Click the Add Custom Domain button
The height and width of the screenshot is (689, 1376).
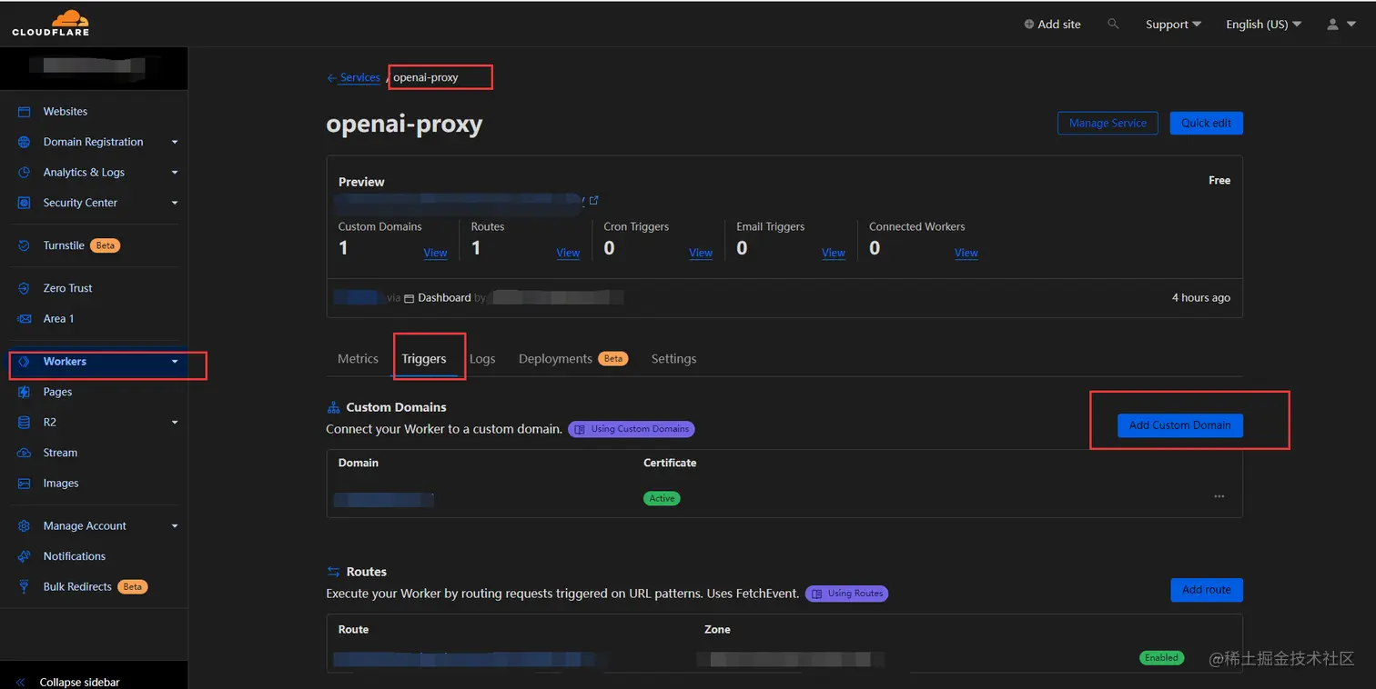click(x=1179, y=425)
